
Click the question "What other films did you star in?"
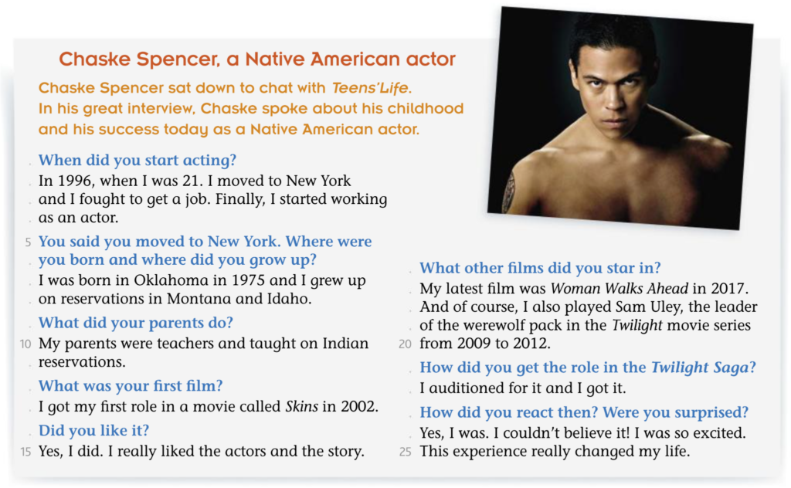[540, 268]
